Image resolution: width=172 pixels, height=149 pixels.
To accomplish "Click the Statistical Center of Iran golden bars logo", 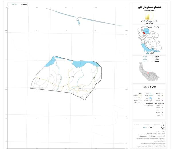I will tap(148, 16).
